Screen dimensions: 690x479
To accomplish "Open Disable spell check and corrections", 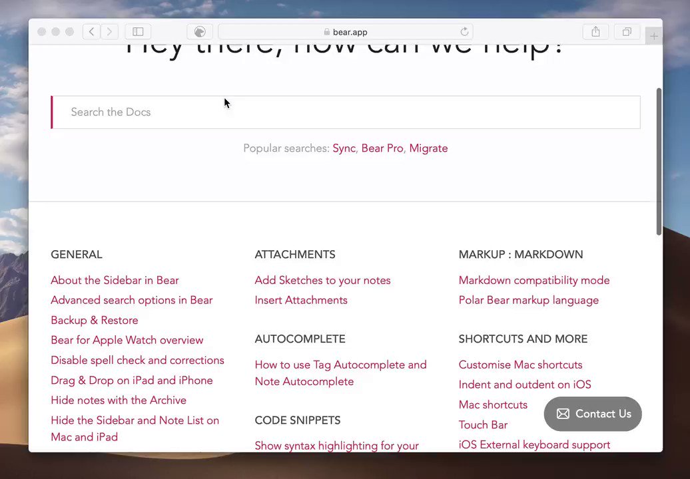I will 137,360.
